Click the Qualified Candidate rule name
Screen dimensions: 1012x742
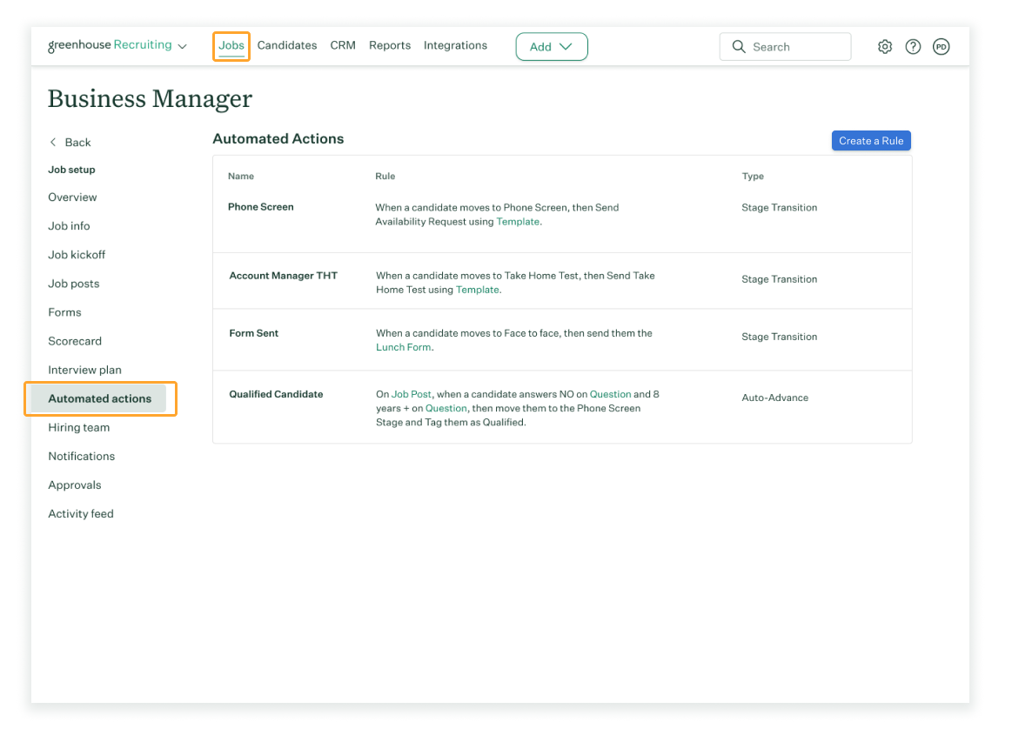pos(276,394)
